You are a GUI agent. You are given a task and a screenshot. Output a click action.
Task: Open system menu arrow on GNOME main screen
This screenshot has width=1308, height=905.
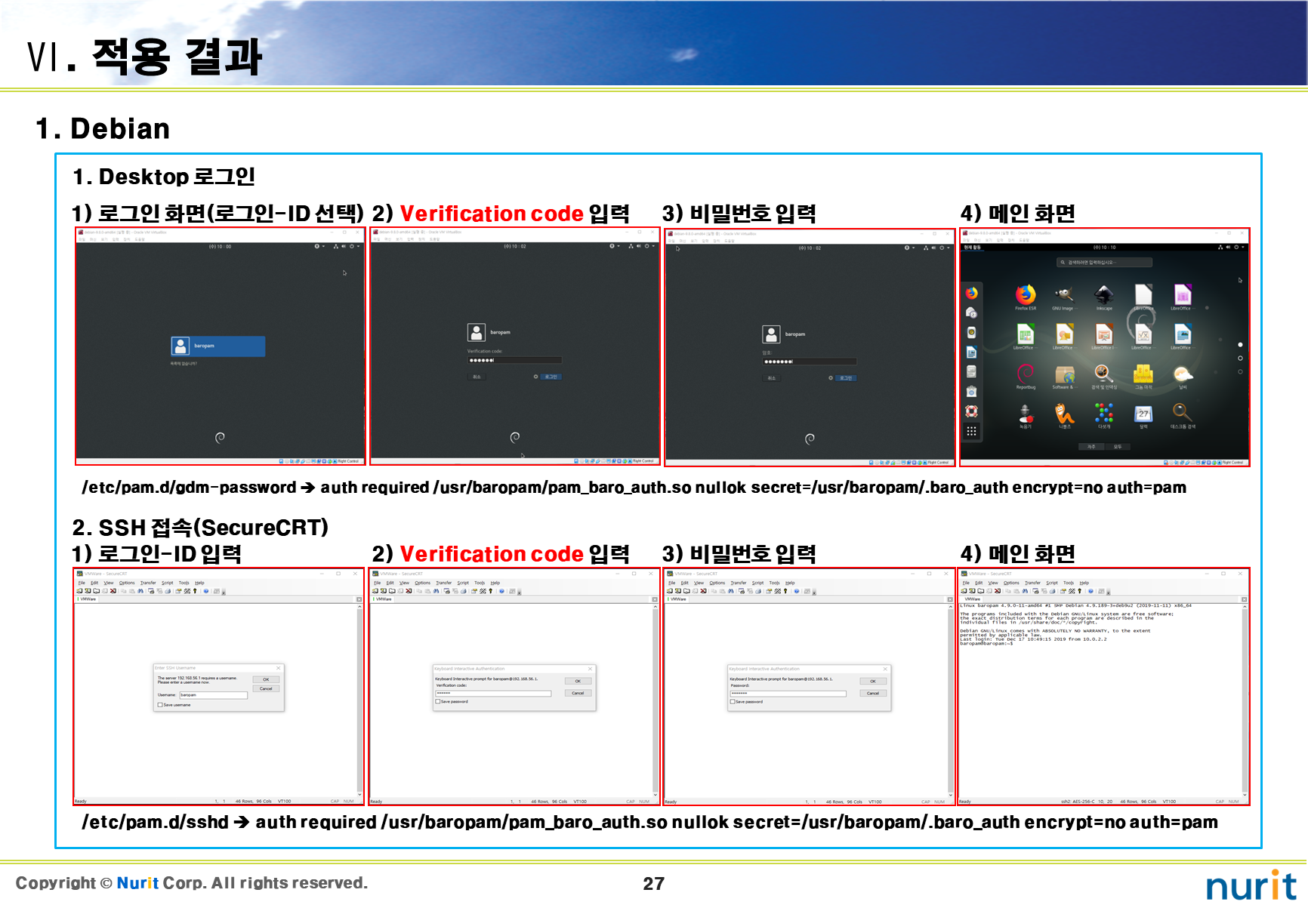[x=1243, y=247]
